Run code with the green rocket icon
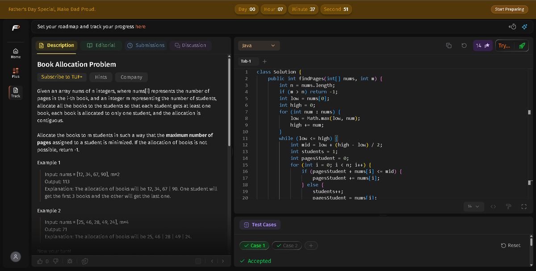 click(522, 46)
